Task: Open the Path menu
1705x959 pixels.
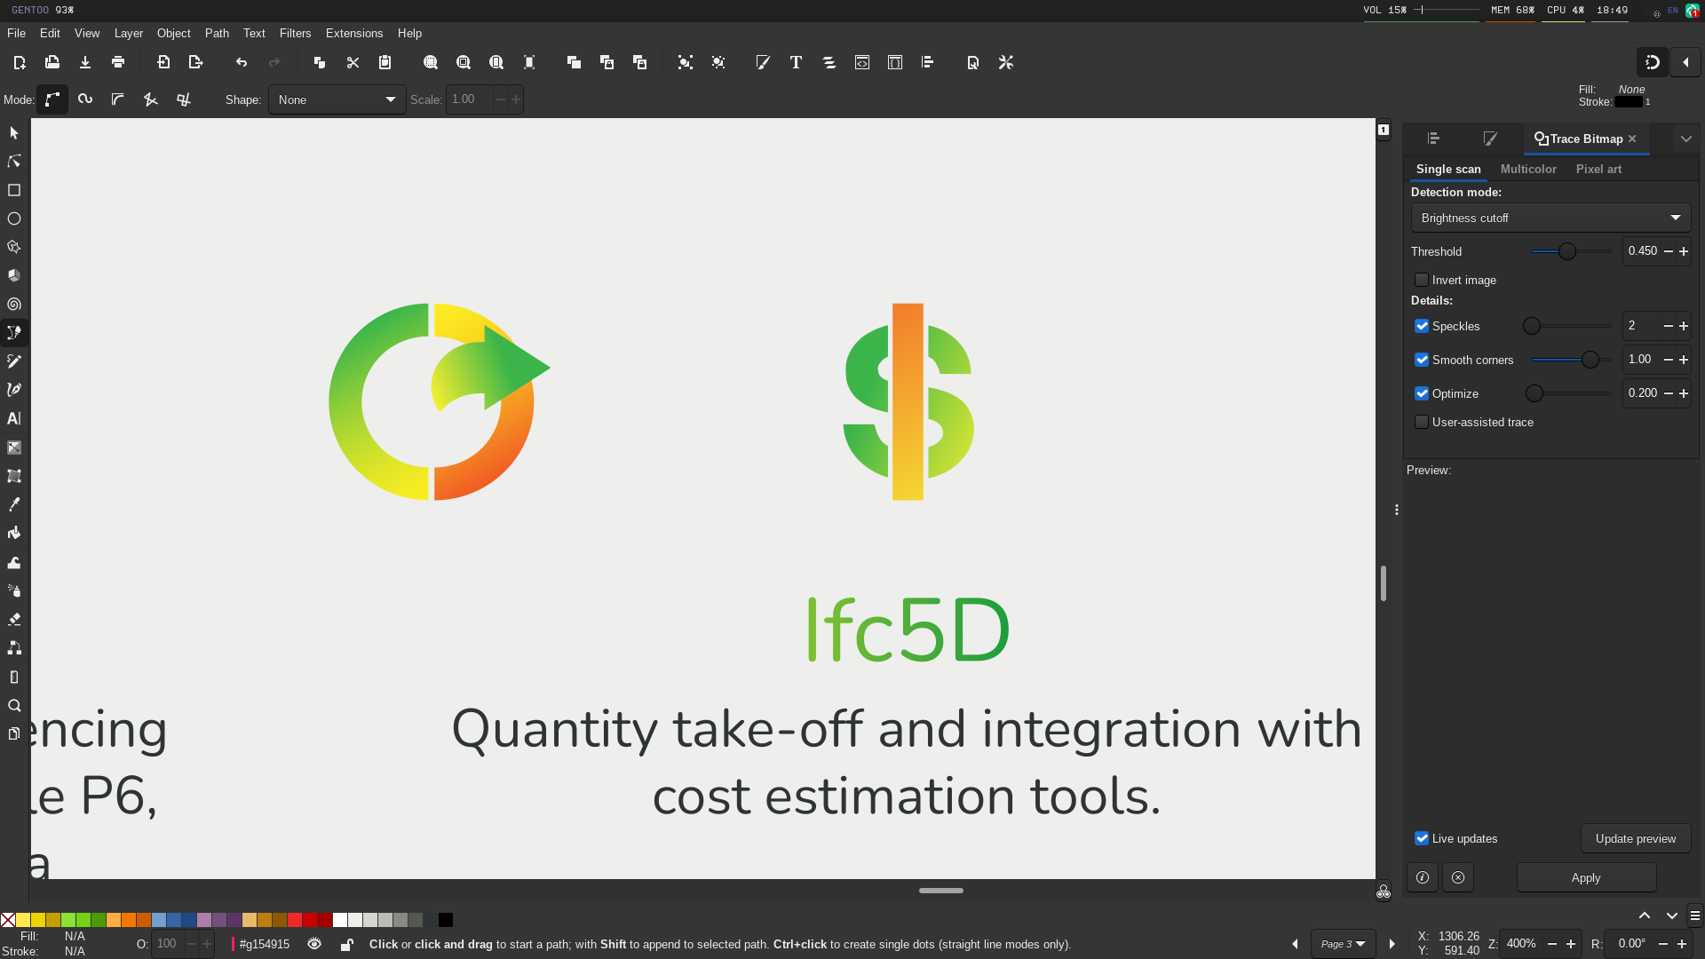Action: [x=217, y=33]
